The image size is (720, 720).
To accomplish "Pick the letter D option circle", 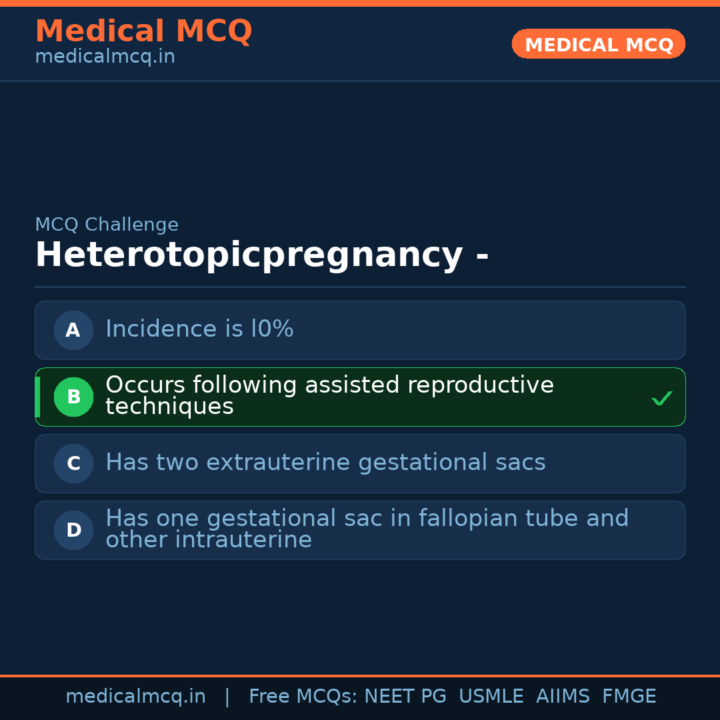I will [x=73, y=530].
